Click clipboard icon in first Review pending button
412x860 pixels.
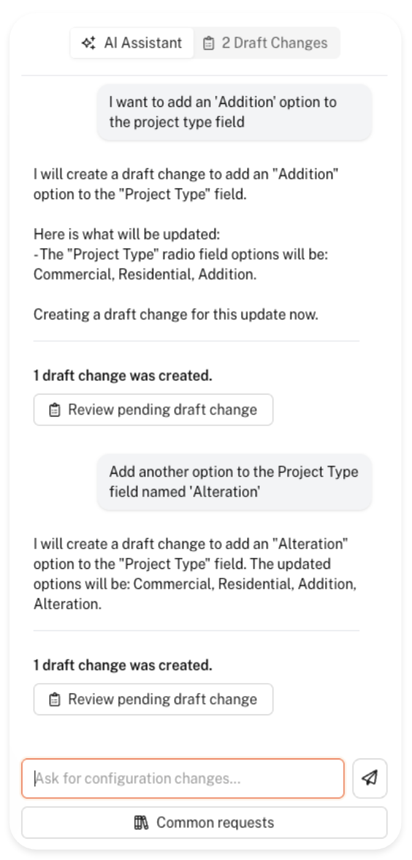click(x=55, y=410)
